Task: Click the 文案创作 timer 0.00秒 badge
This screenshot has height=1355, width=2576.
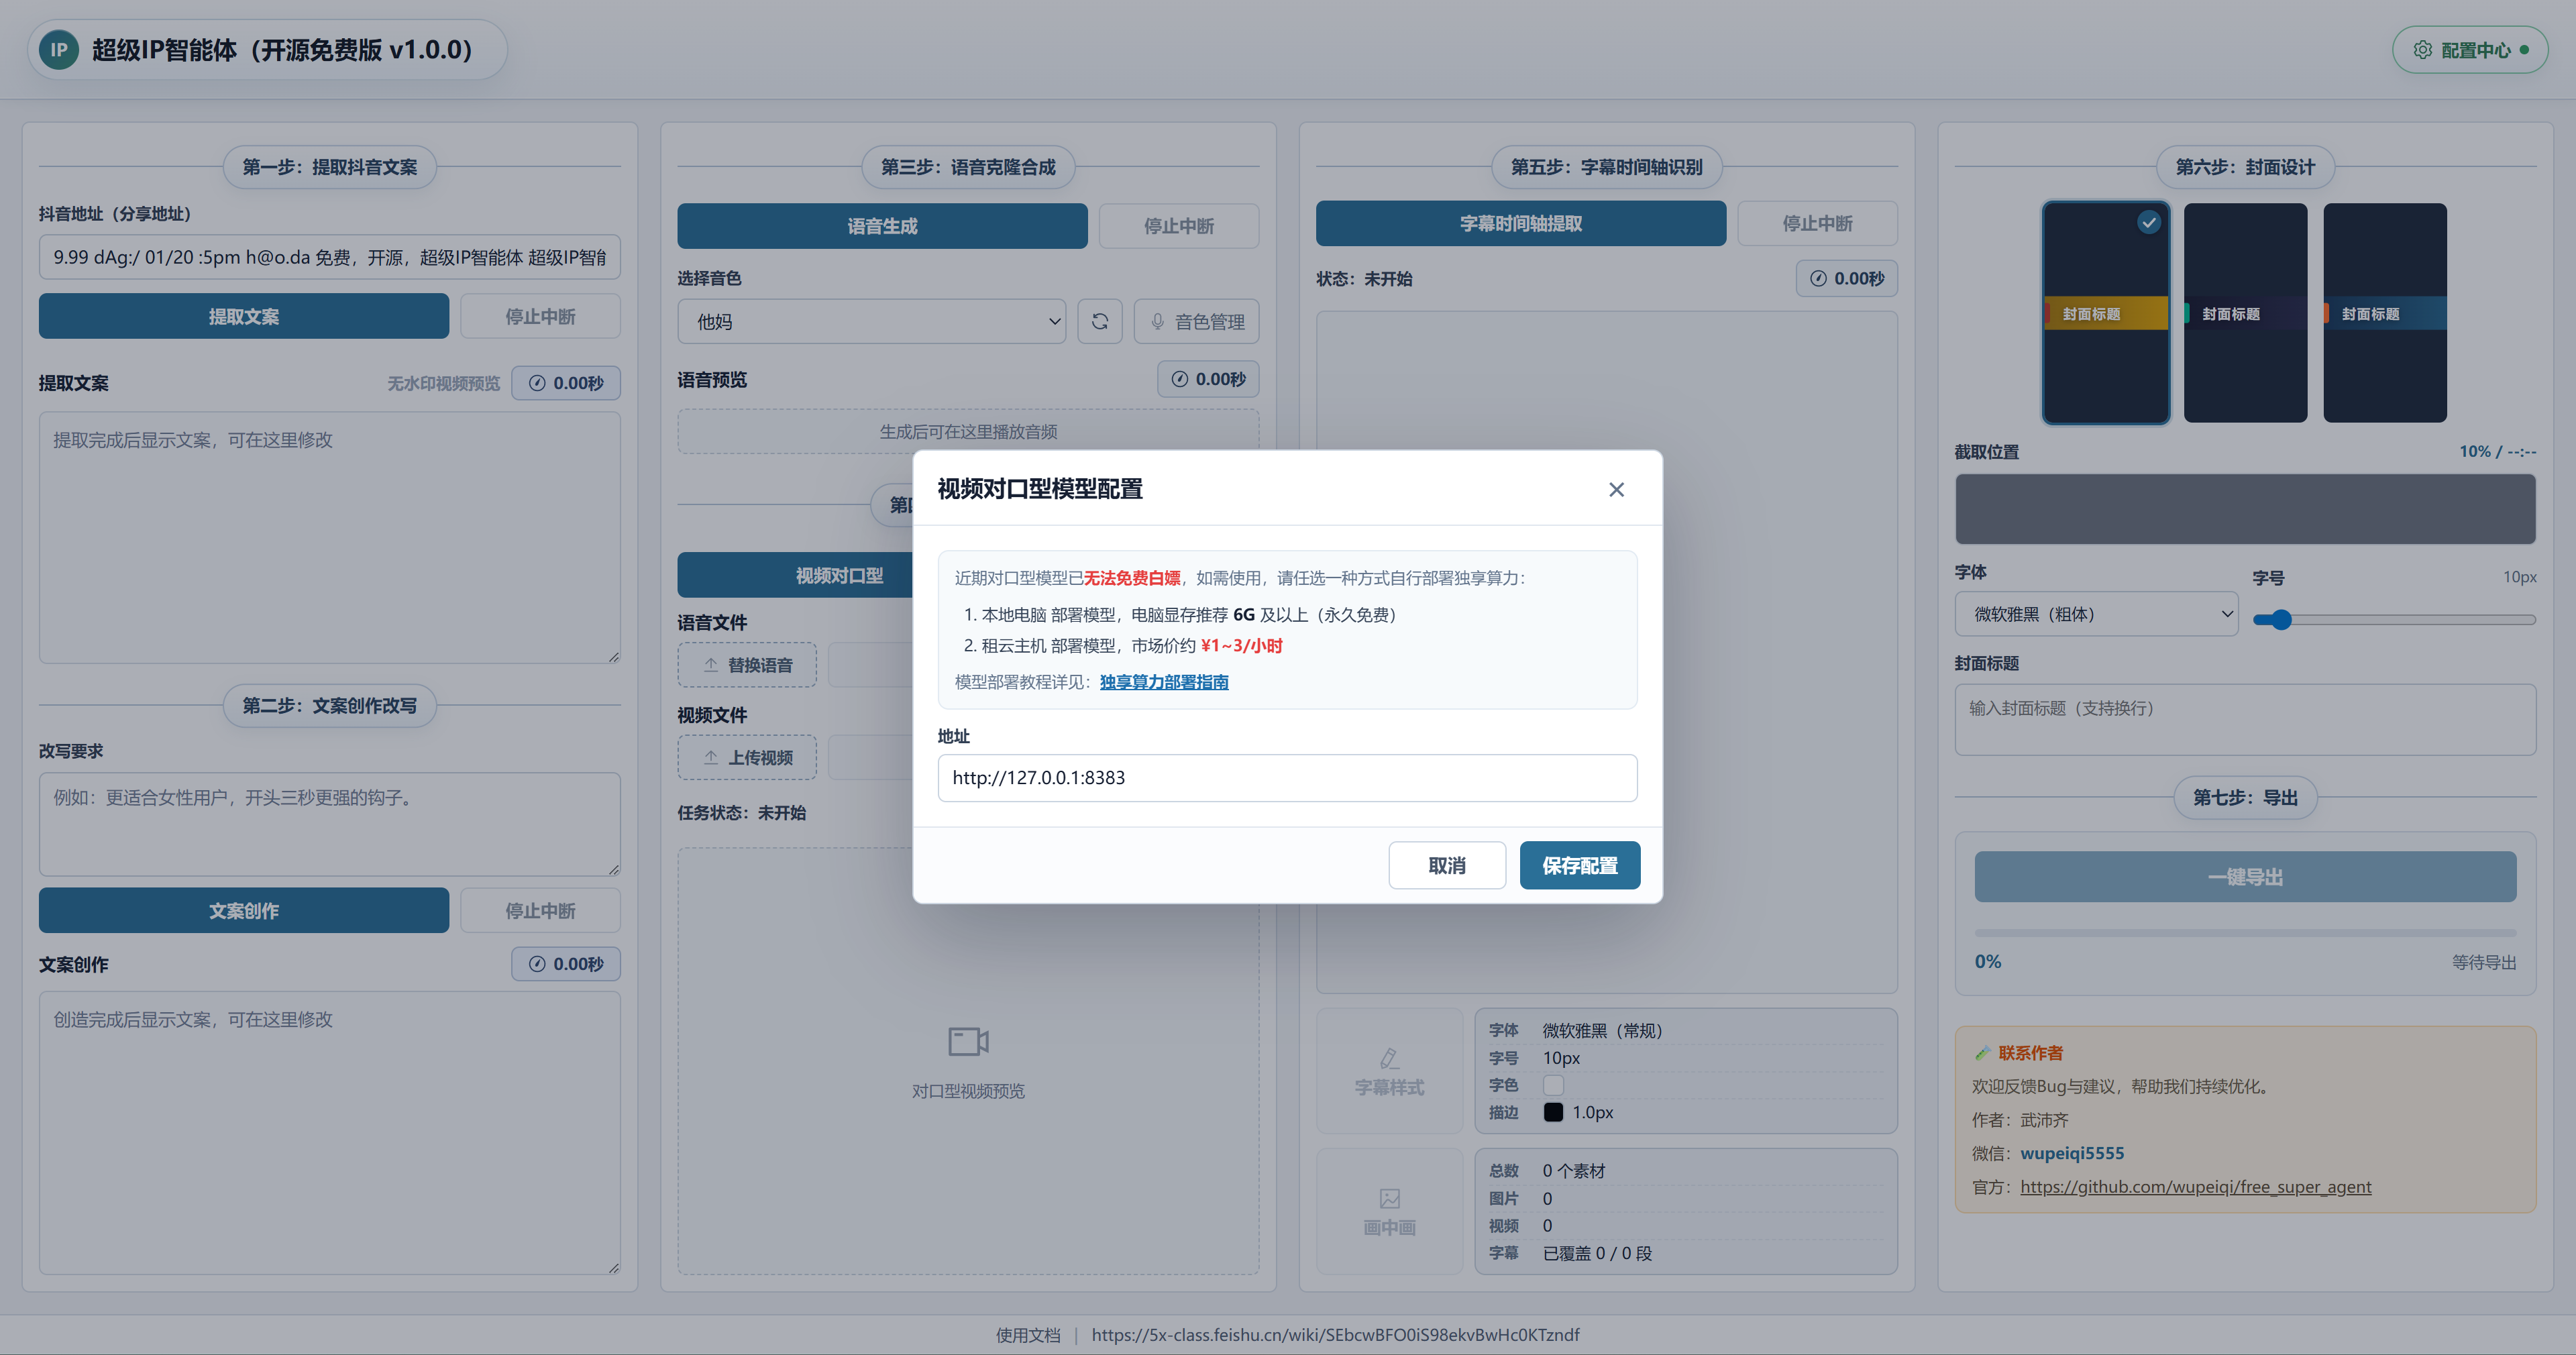Action: click(565, 964)
